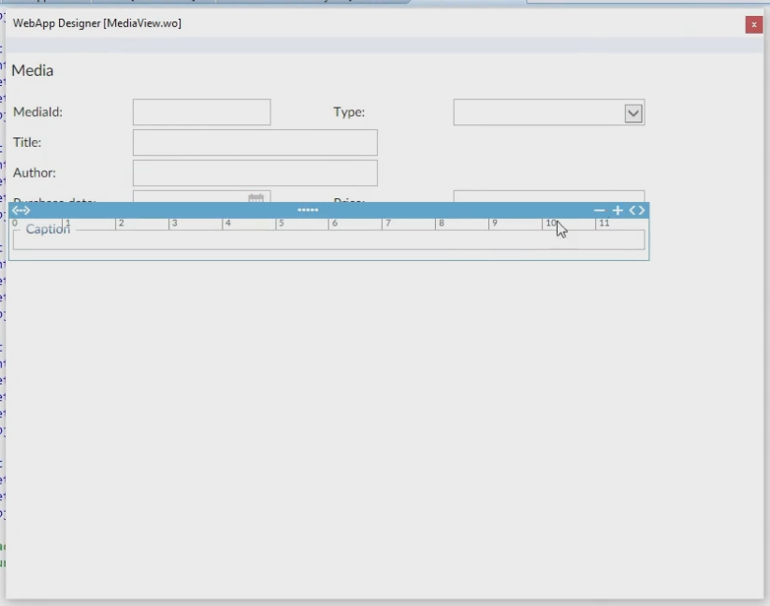Click the minus icon on the ruler bar
The width and height of the screenshot is (770, 606).
click(x=600, y=210)
